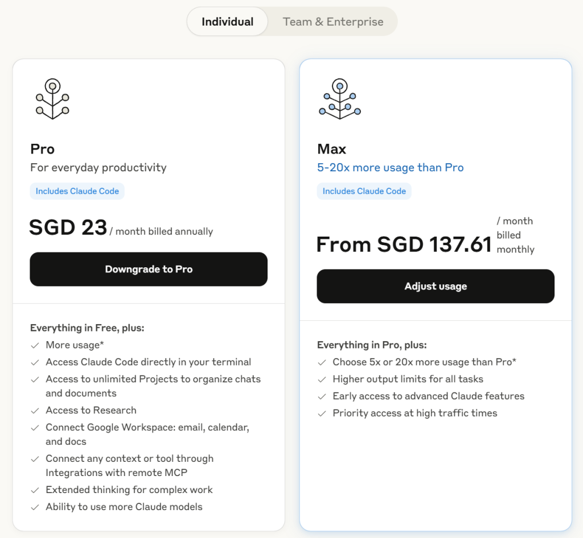Open the Team & Enterprise tab

pos(333,22)
